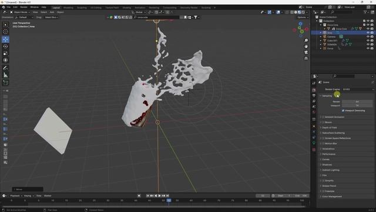Screen dimensions: 376x212
Task: Open the Tool properties tab icon
Action: pos(314,83)
